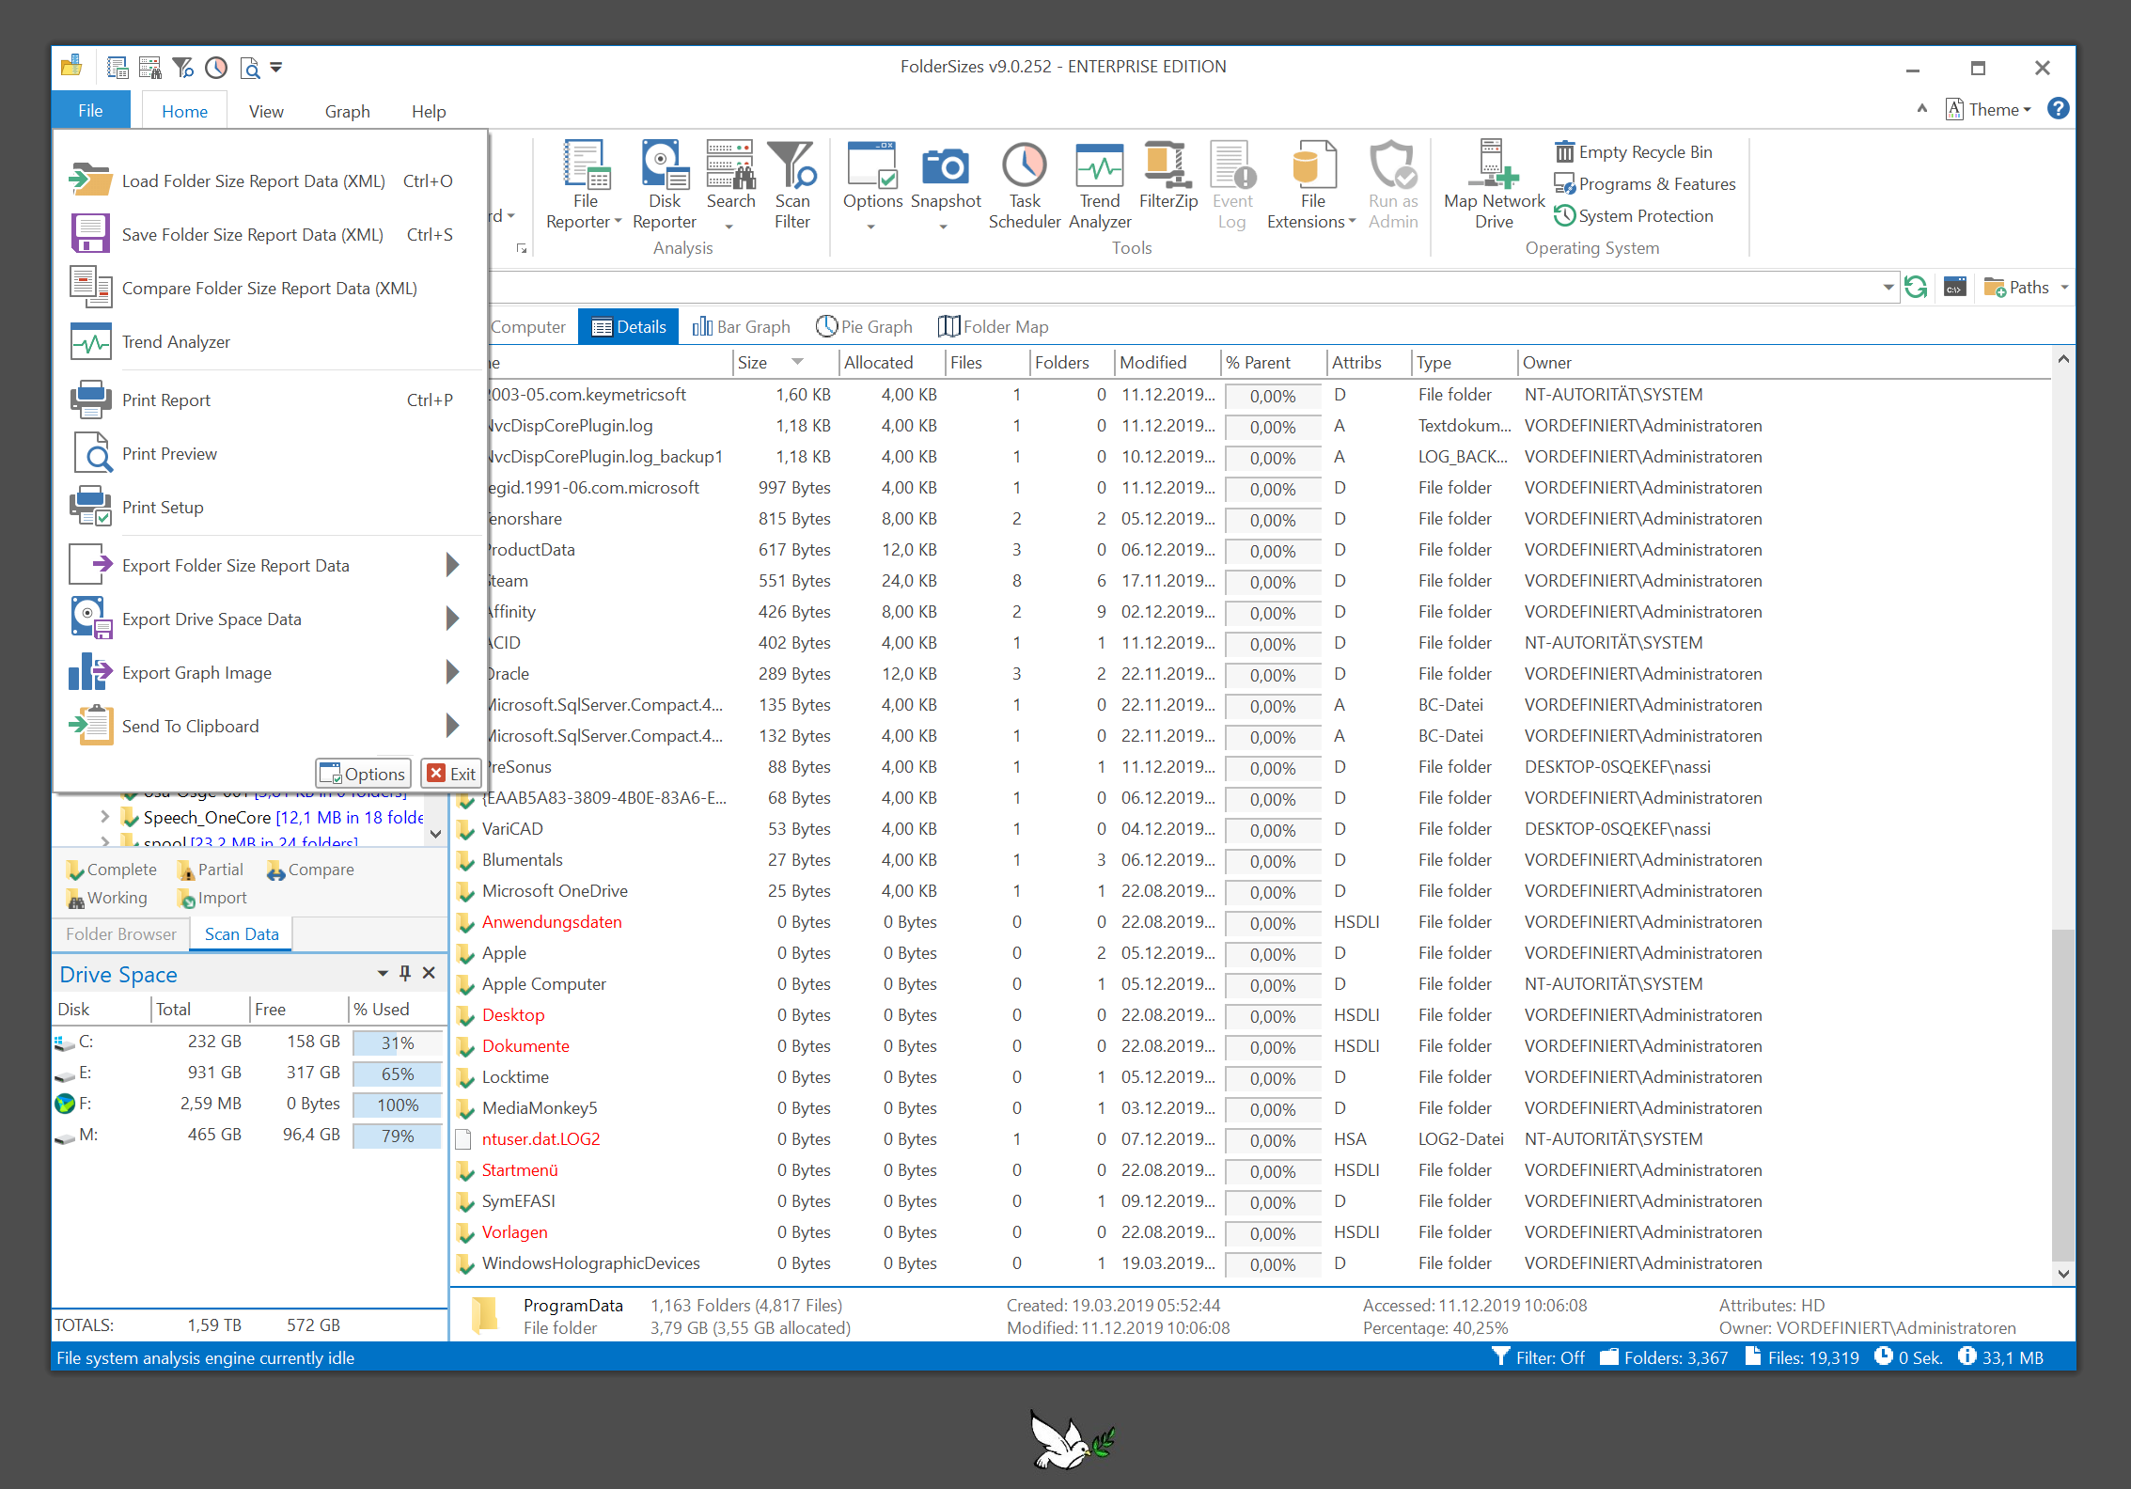Sort by the Size column header
The width and height of the screenshot is (2131, 1489).
coord(786,363)
